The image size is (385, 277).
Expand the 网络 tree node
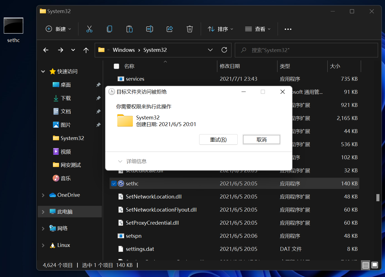tap(43, 229)
